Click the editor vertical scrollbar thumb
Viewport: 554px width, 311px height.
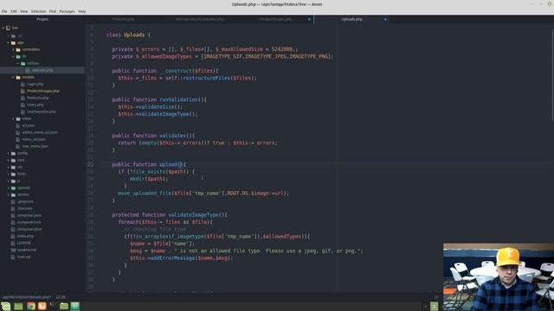(x=552, y=76)
